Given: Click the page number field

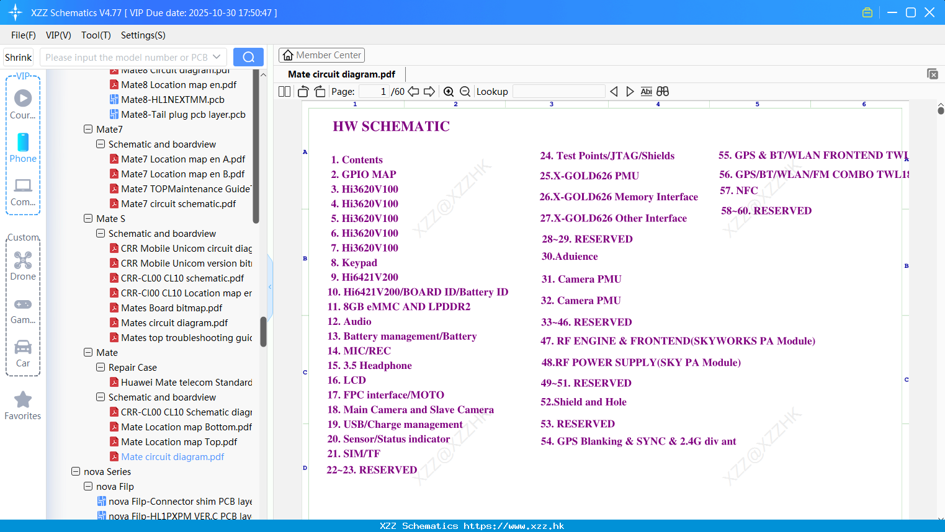Looking at the screenshot, I should 373,92.
